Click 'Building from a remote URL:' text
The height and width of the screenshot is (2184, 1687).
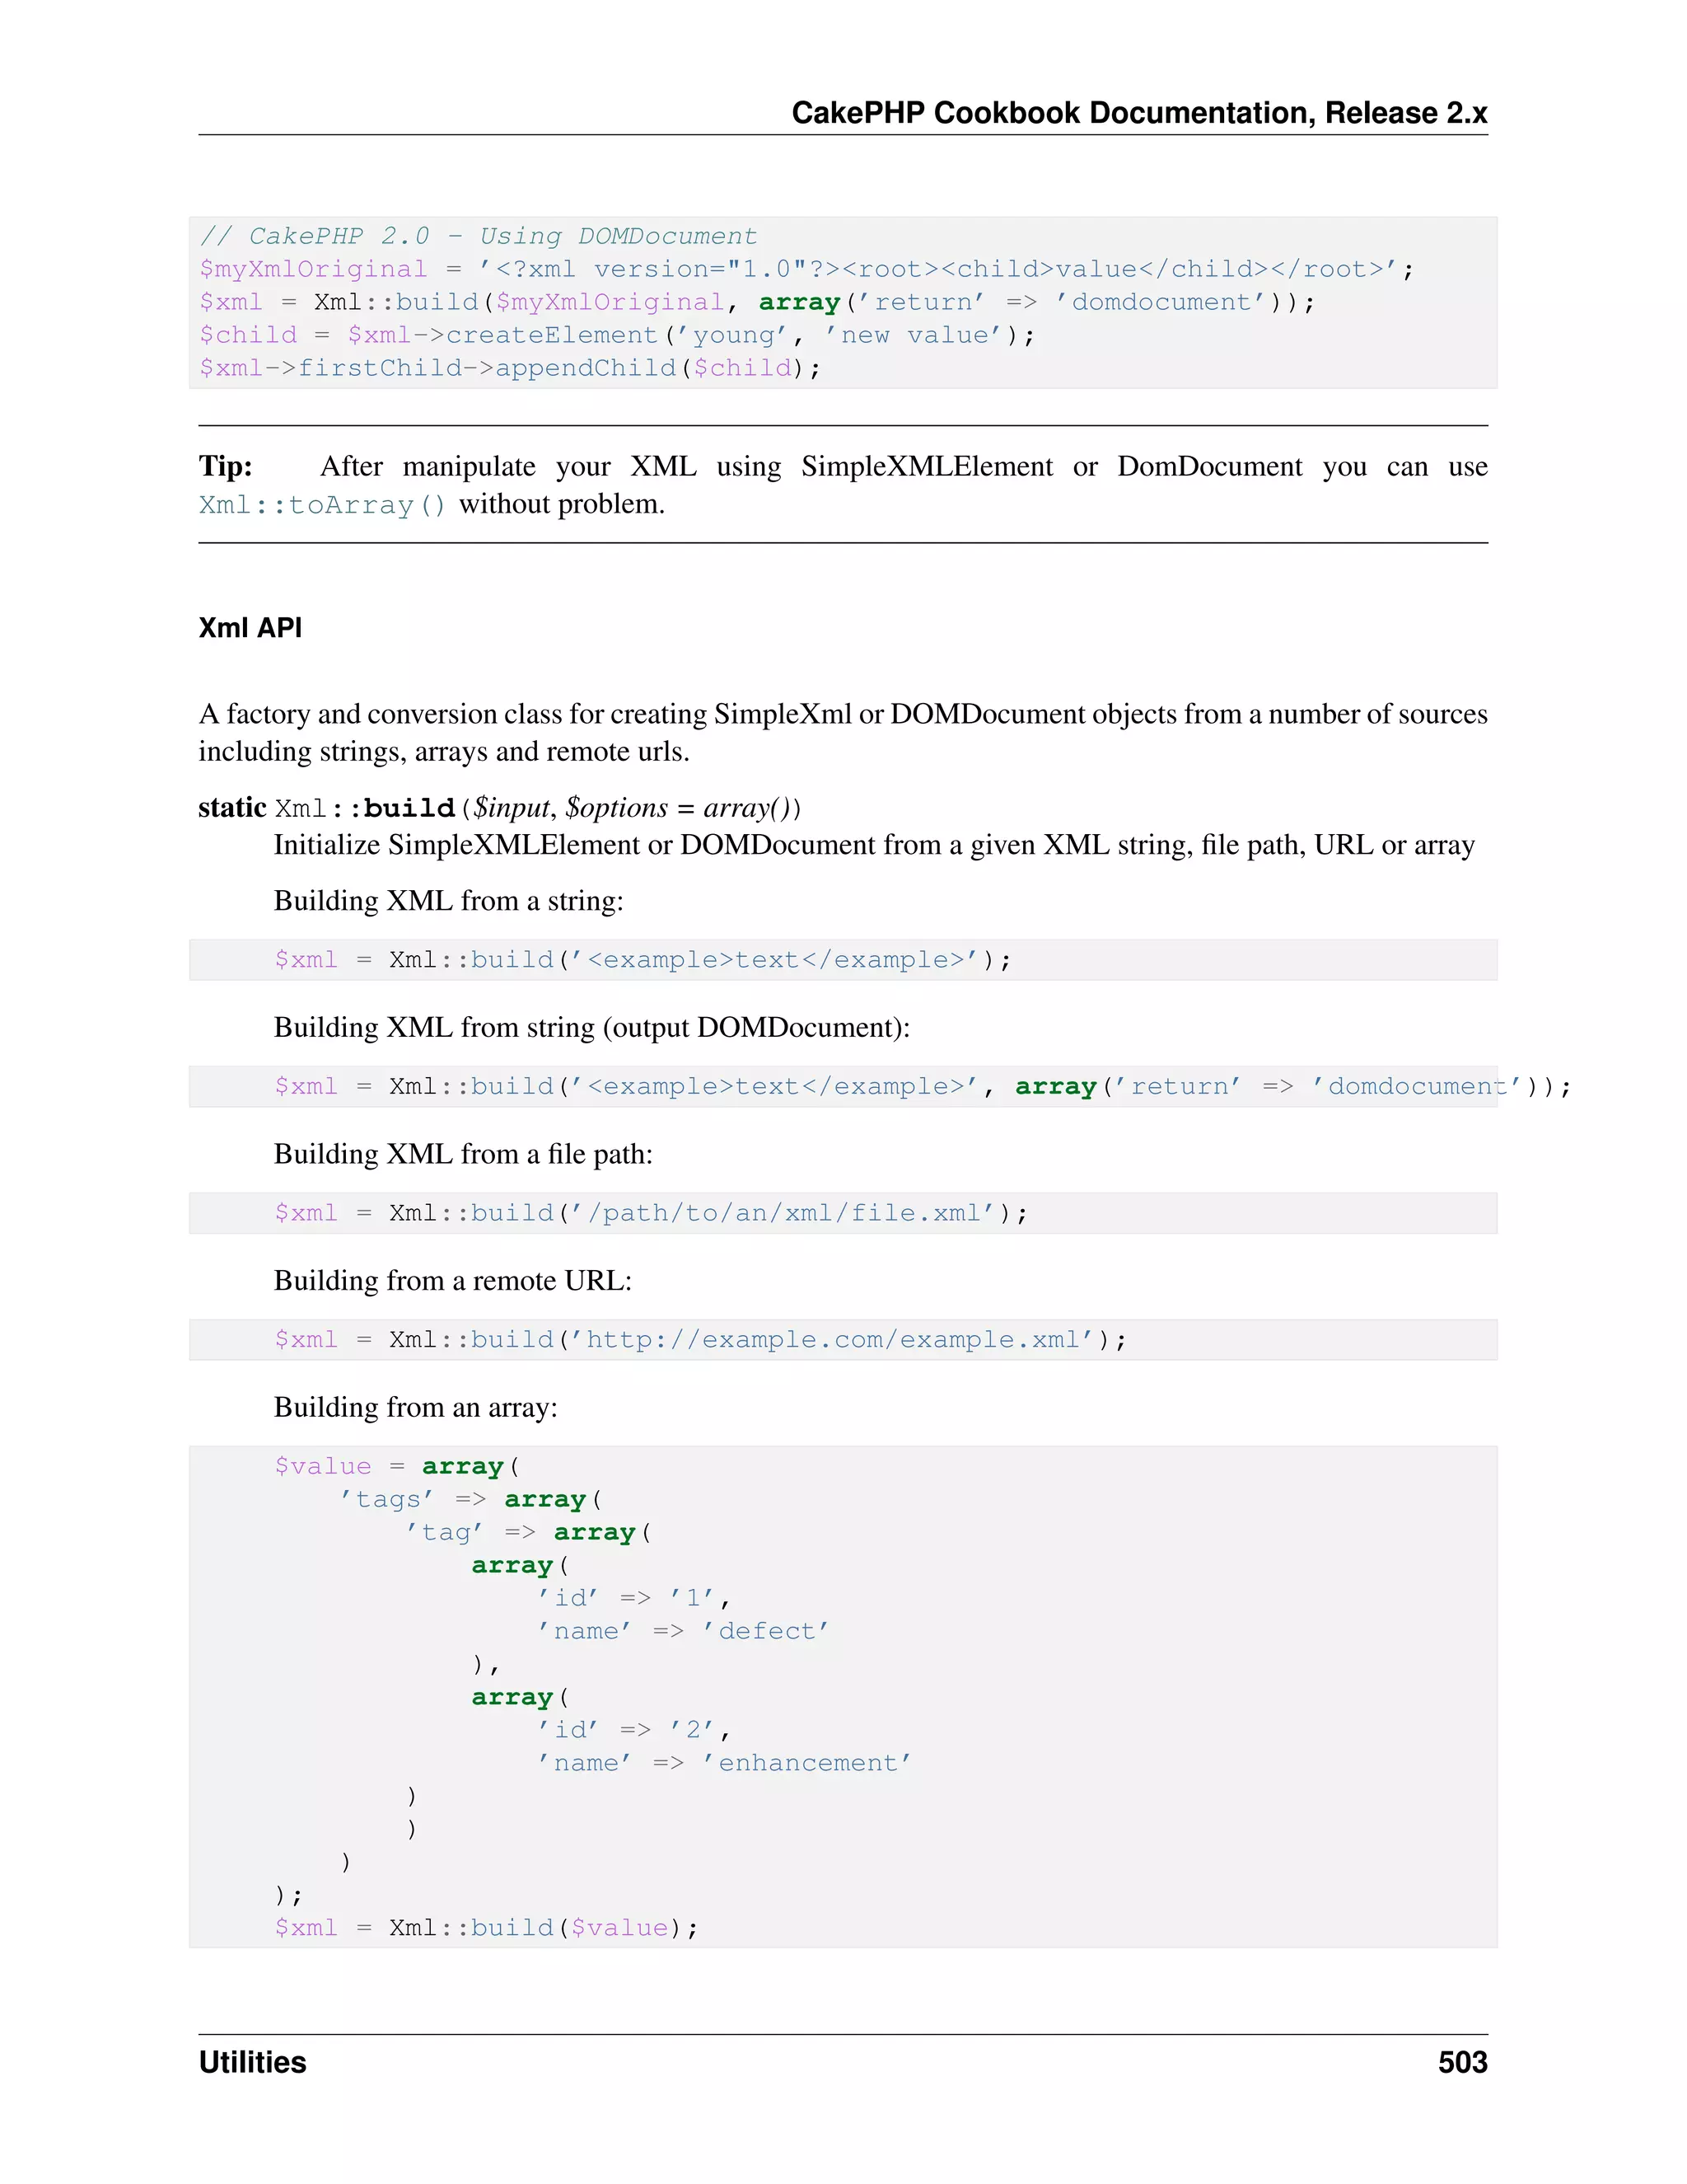click(x=453, y=1281)
